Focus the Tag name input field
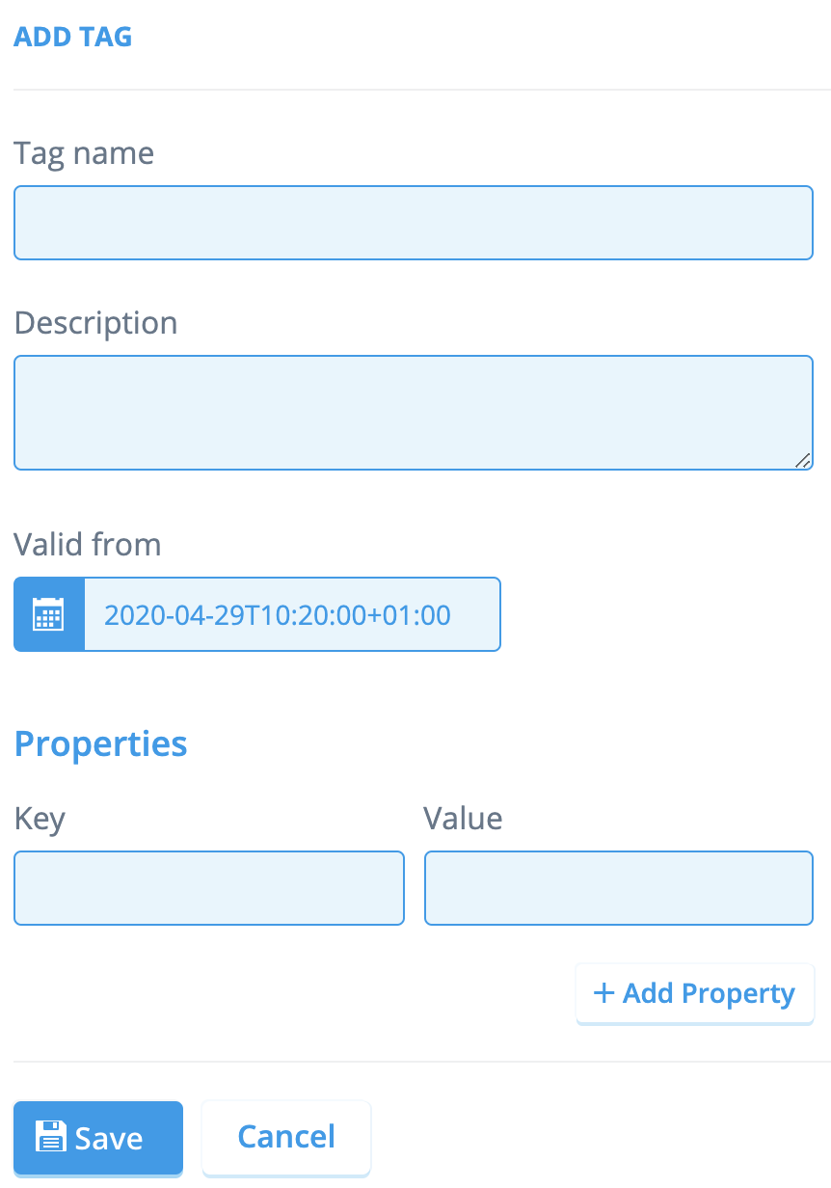 pos(413,223)
